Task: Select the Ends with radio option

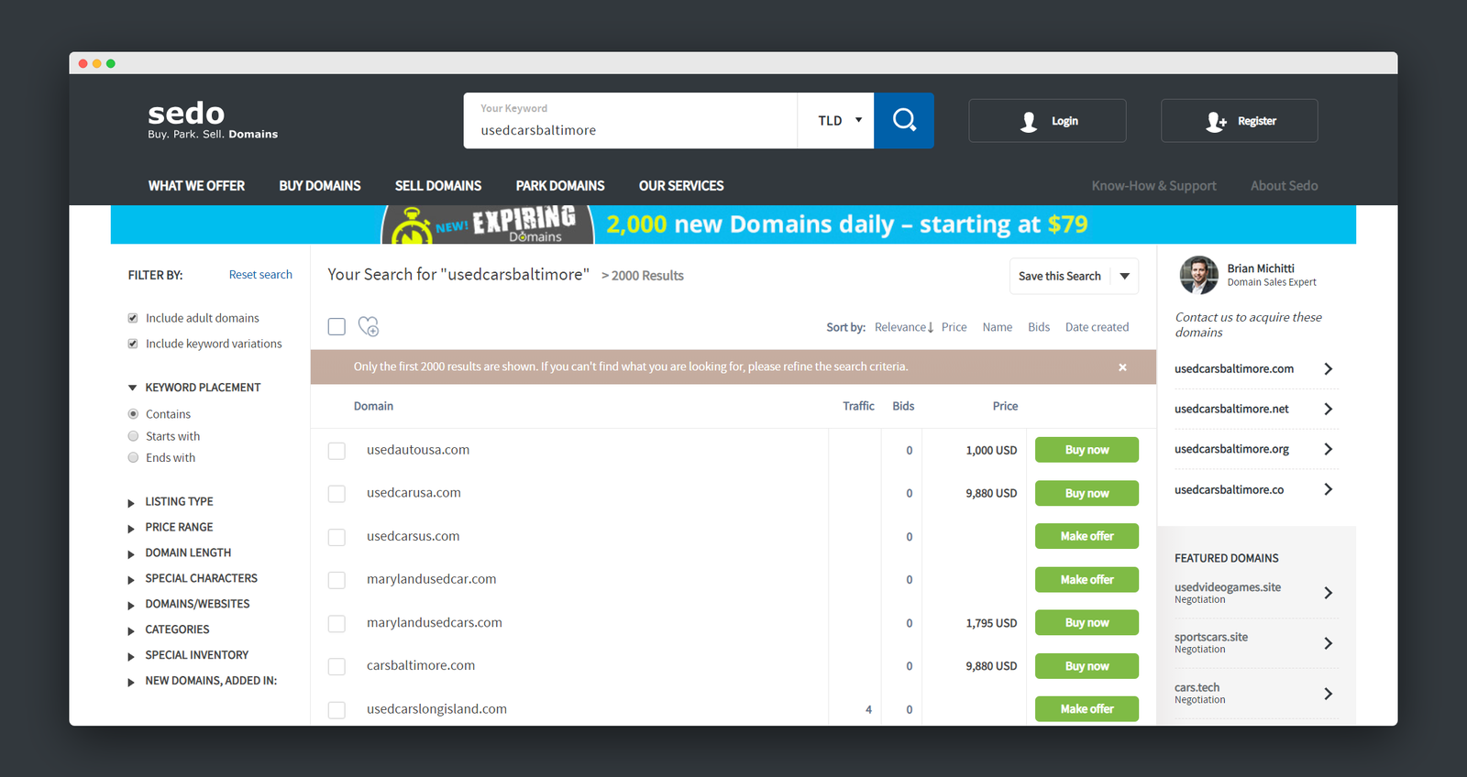Action: 133,457
